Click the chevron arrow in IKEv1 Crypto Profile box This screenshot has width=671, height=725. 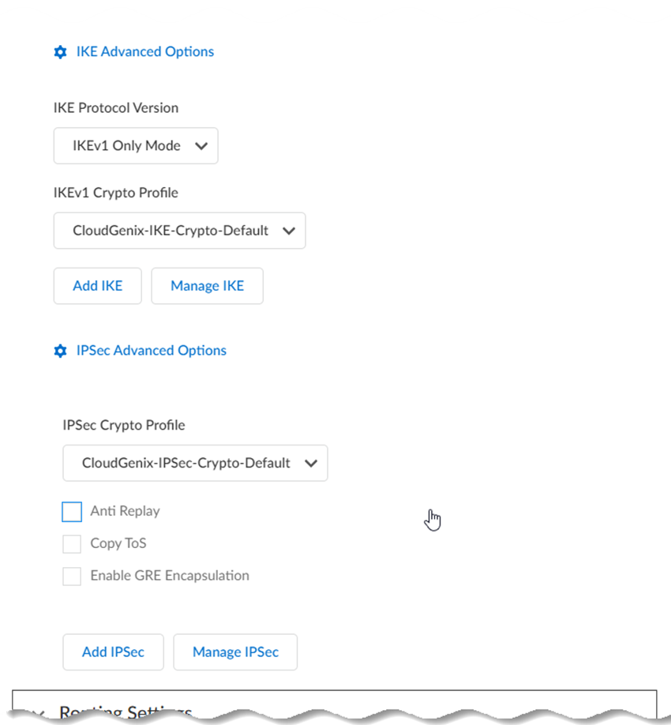click(x=288, y=231)
